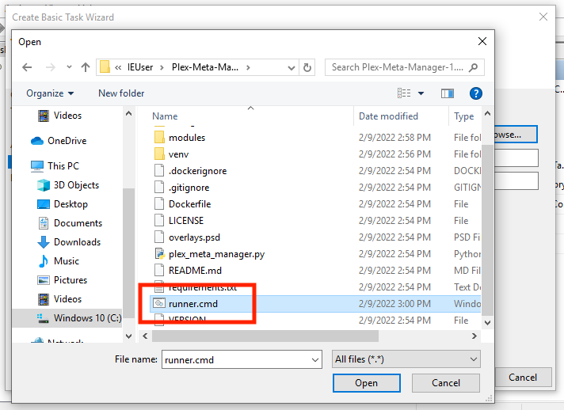Expand the address bar history dropdown

click(x=292, y=67)
